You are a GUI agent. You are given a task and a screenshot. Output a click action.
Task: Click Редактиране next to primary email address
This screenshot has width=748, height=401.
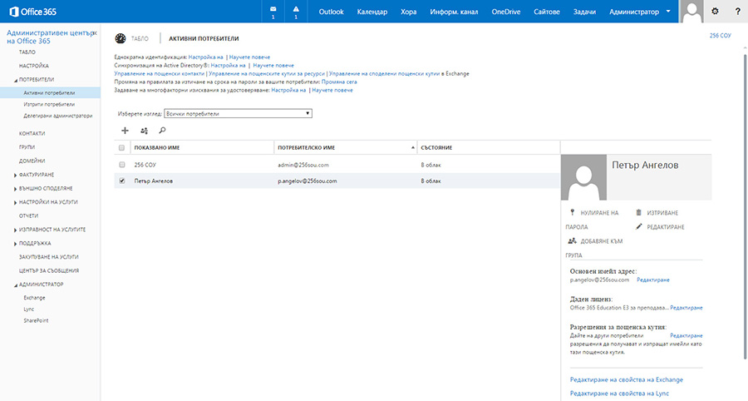click(x=653, y=280)
